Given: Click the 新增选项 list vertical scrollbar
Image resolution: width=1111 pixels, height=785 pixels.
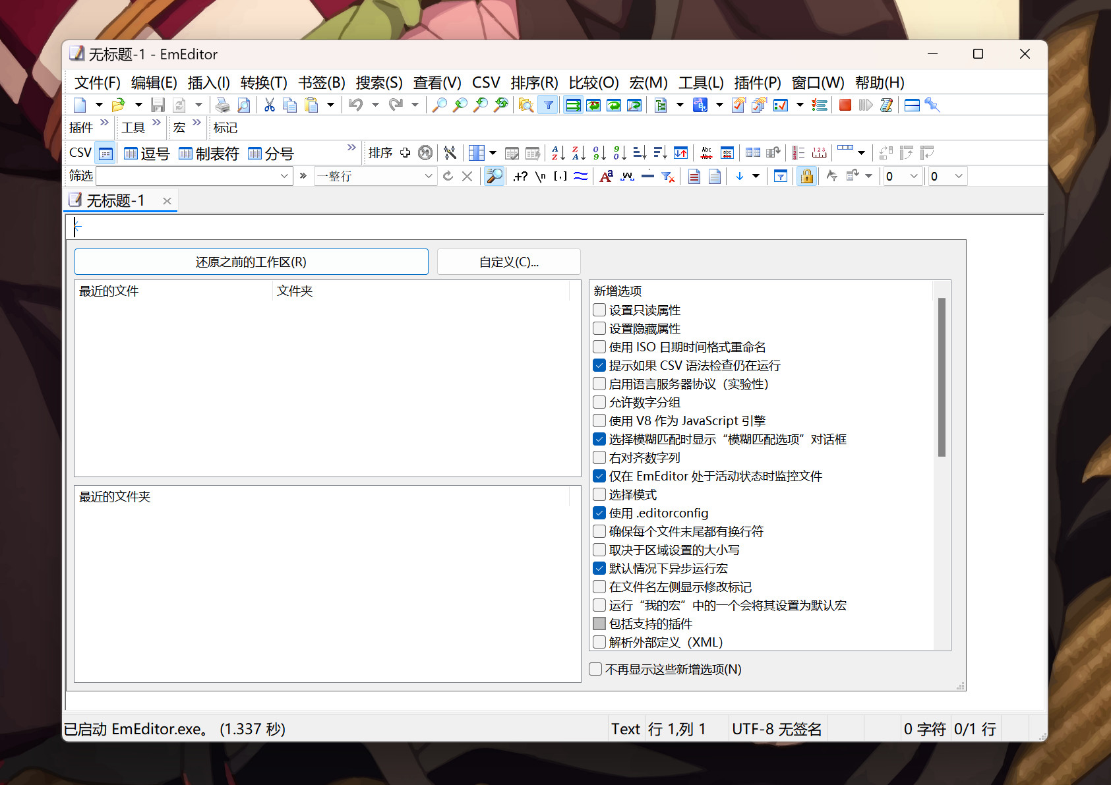Looking at the screenshot, I should point(942,377).
